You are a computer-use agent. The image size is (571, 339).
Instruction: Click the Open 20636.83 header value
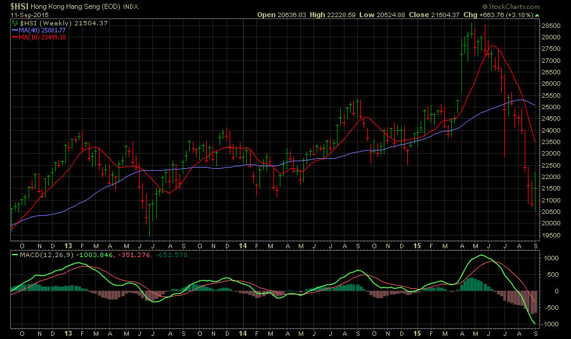coord(282,14)
